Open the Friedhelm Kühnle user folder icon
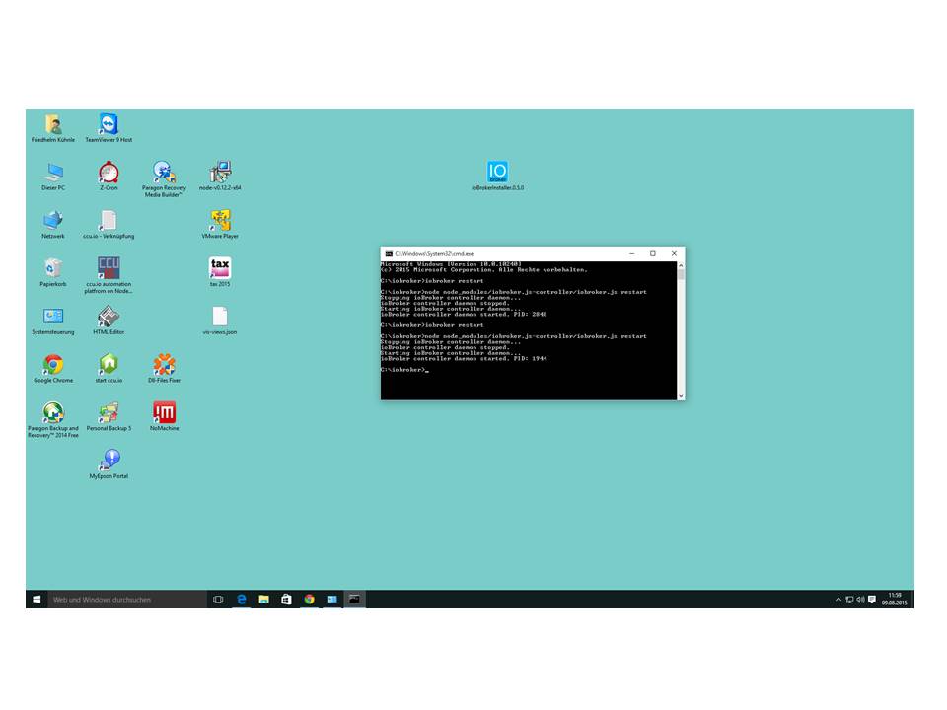 tap(53, 128)
